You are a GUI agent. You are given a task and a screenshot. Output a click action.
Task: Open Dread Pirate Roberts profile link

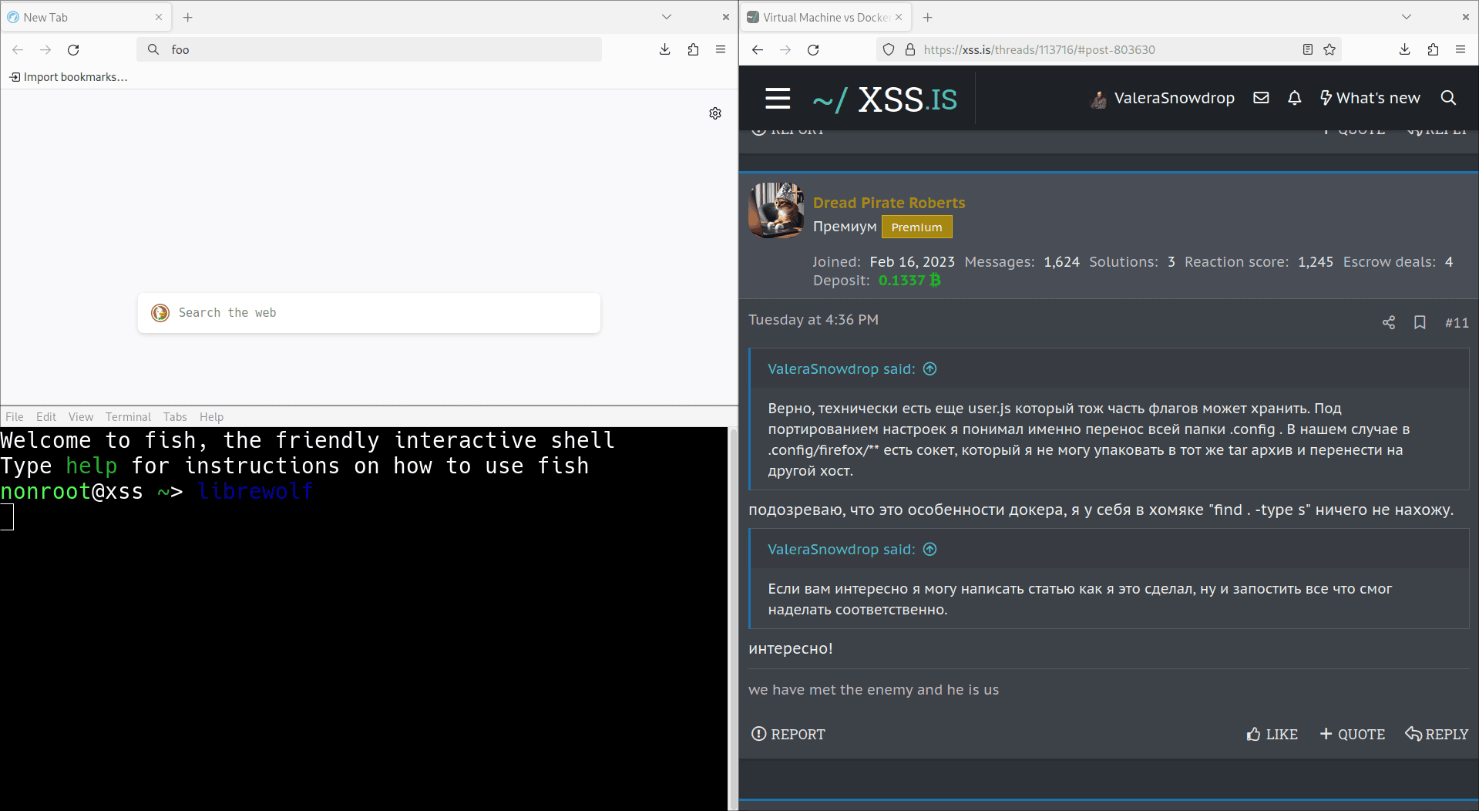[x=889, y=203]
